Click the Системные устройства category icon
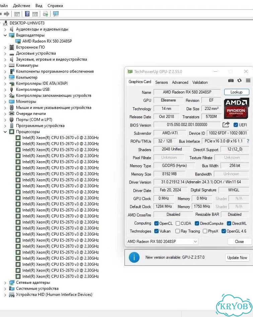This screenshot has height=317, width=253. pos(12,289)
